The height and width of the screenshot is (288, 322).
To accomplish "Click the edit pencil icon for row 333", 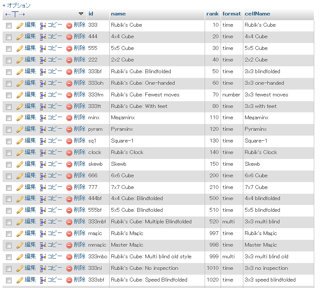I will pos(20,26).
